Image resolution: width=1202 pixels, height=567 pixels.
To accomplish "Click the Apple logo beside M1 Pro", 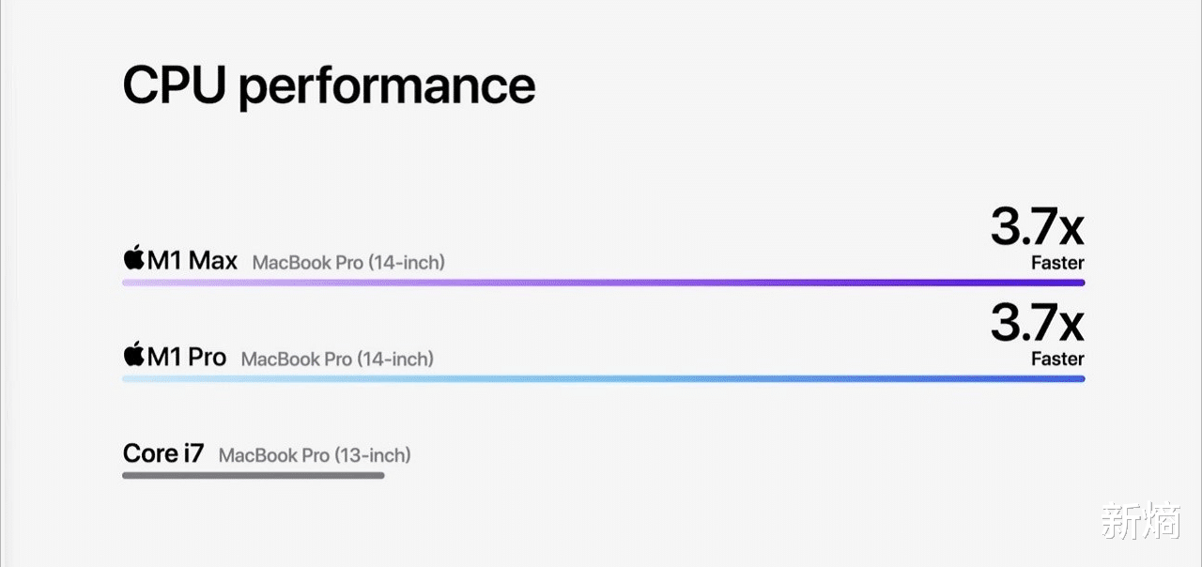I will (134, 356).
